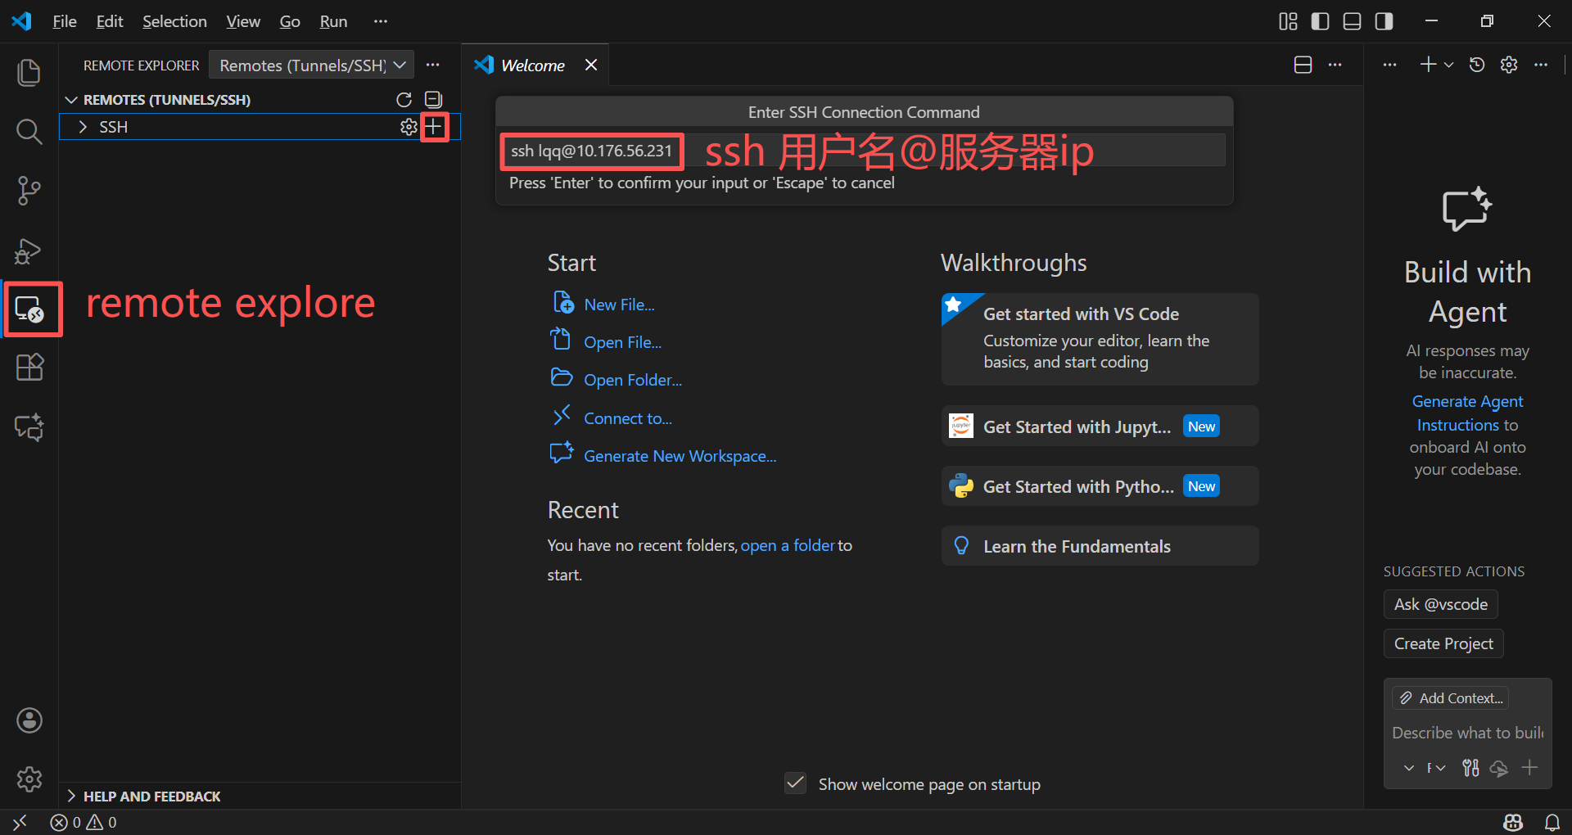Image resolution: width=1572 pixels, height=835 pixels.
Task: Refresh the Remotes list
Action: coord(404,100)
